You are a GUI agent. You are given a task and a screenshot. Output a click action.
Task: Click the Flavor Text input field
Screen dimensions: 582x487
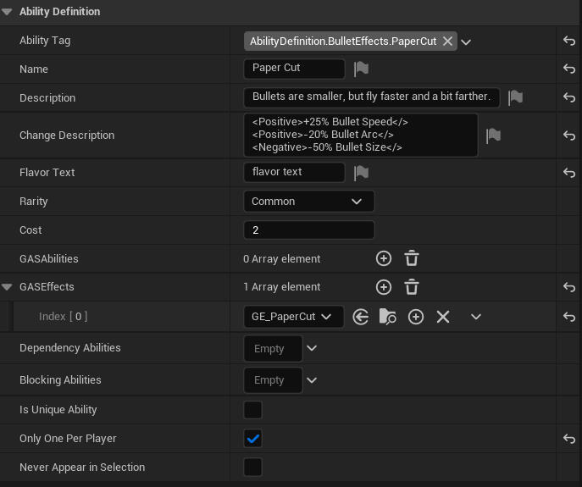(x=294, y=172)
